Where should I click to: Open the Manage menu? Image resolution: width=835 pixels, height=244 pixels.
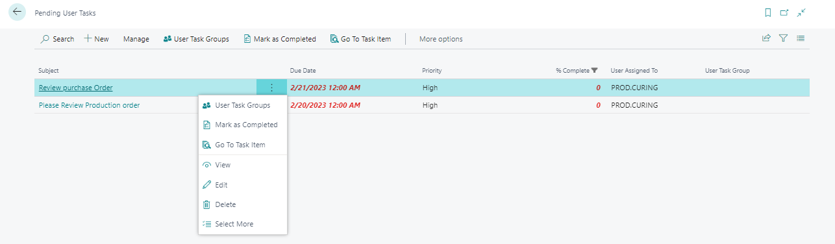136,39
